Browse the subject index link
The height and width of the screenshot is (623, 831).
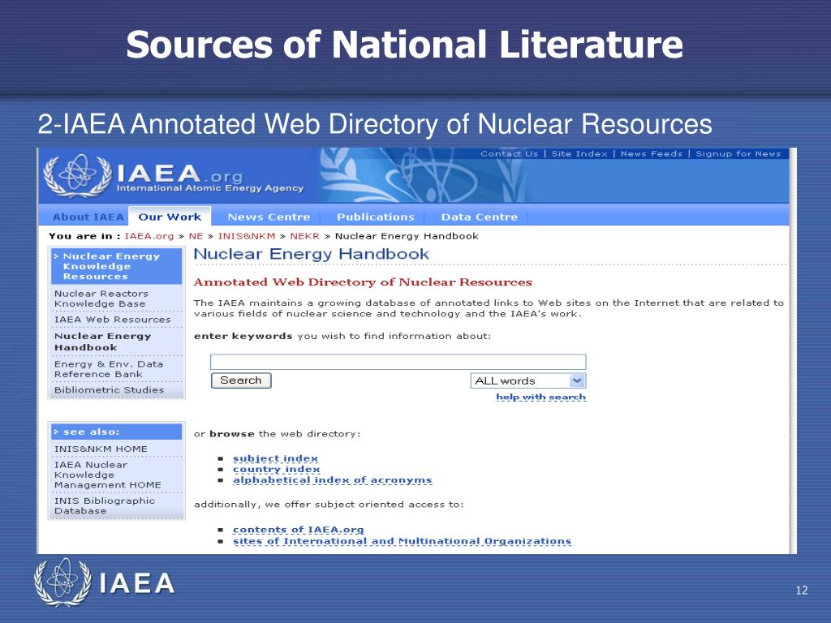pos(276,458)
